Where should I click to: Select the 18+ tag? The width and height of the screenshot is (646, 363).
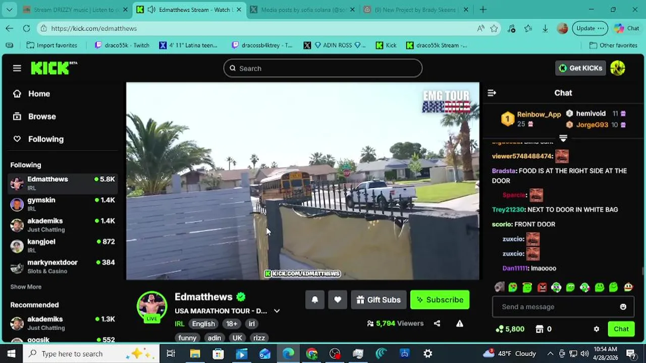pyautogui.click(x=232, y=324)
